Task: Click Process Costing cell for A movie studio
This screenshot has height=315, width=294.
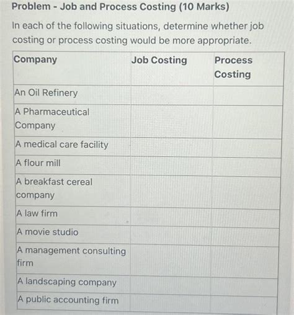Action: (x=245, y=237)
